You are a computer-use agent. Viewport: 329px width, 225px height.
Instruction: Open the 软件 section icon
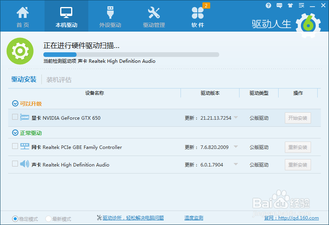198,13
